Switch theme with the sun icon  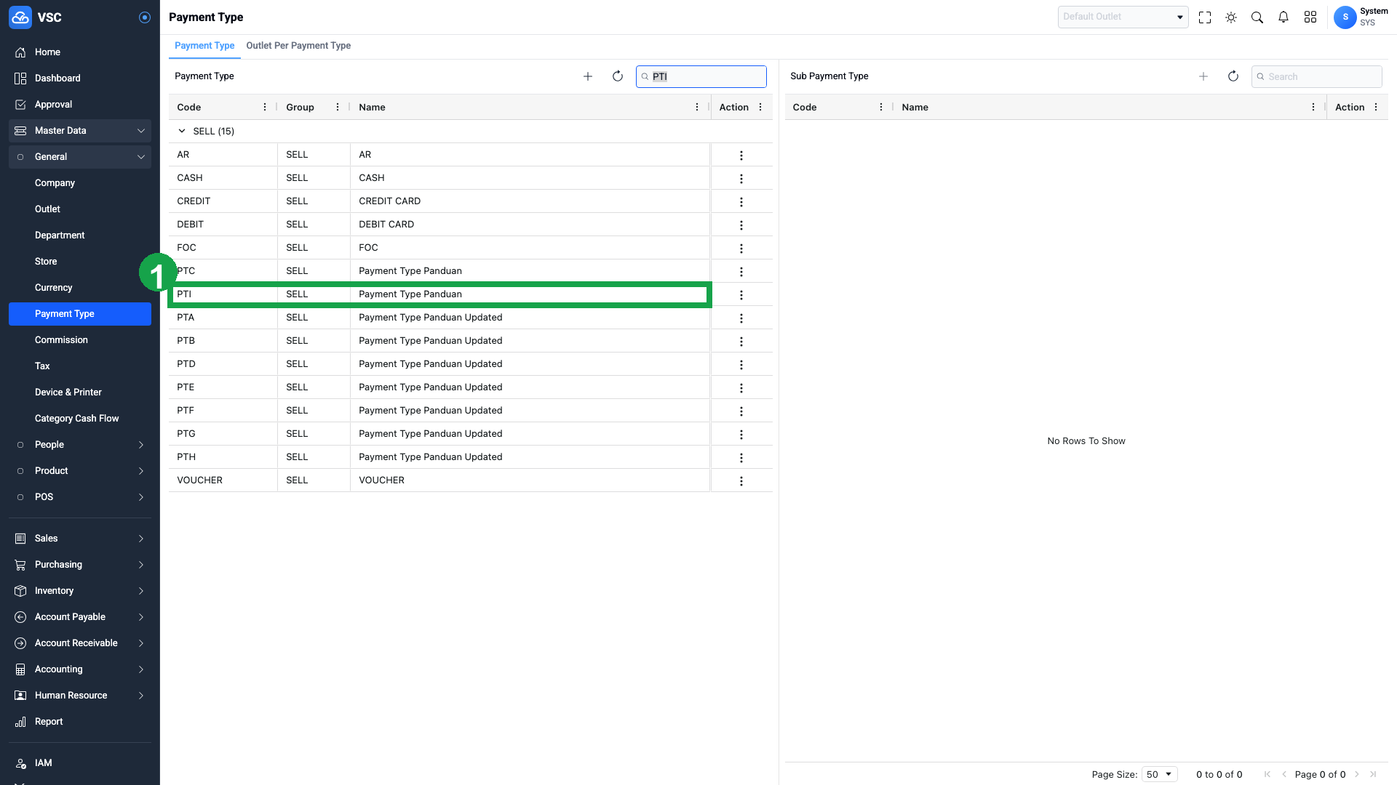coord(1231,17)
